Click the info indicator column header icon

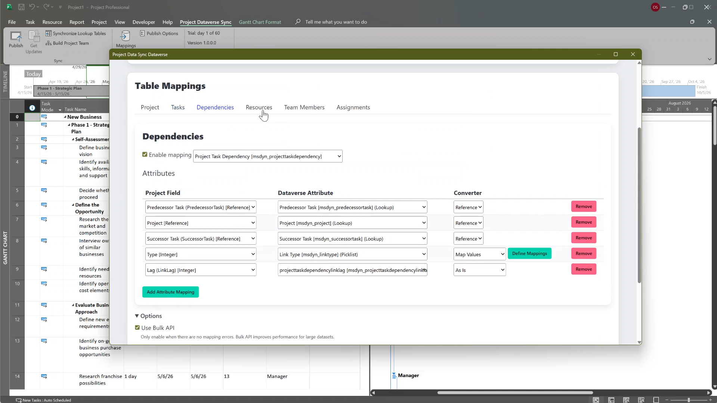point(32,108)
